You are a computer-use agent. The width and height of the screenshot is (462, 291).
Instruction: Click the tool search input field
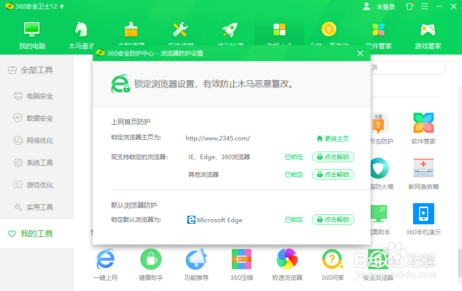pyautogui.click(x=409, y=68)
